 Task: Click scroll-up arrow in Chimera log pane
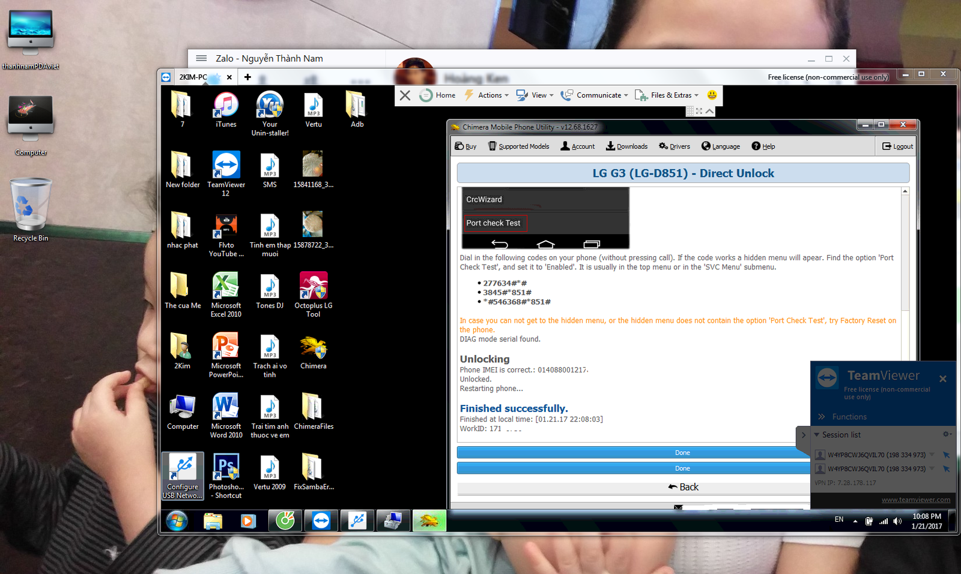[x=905, y=191]
